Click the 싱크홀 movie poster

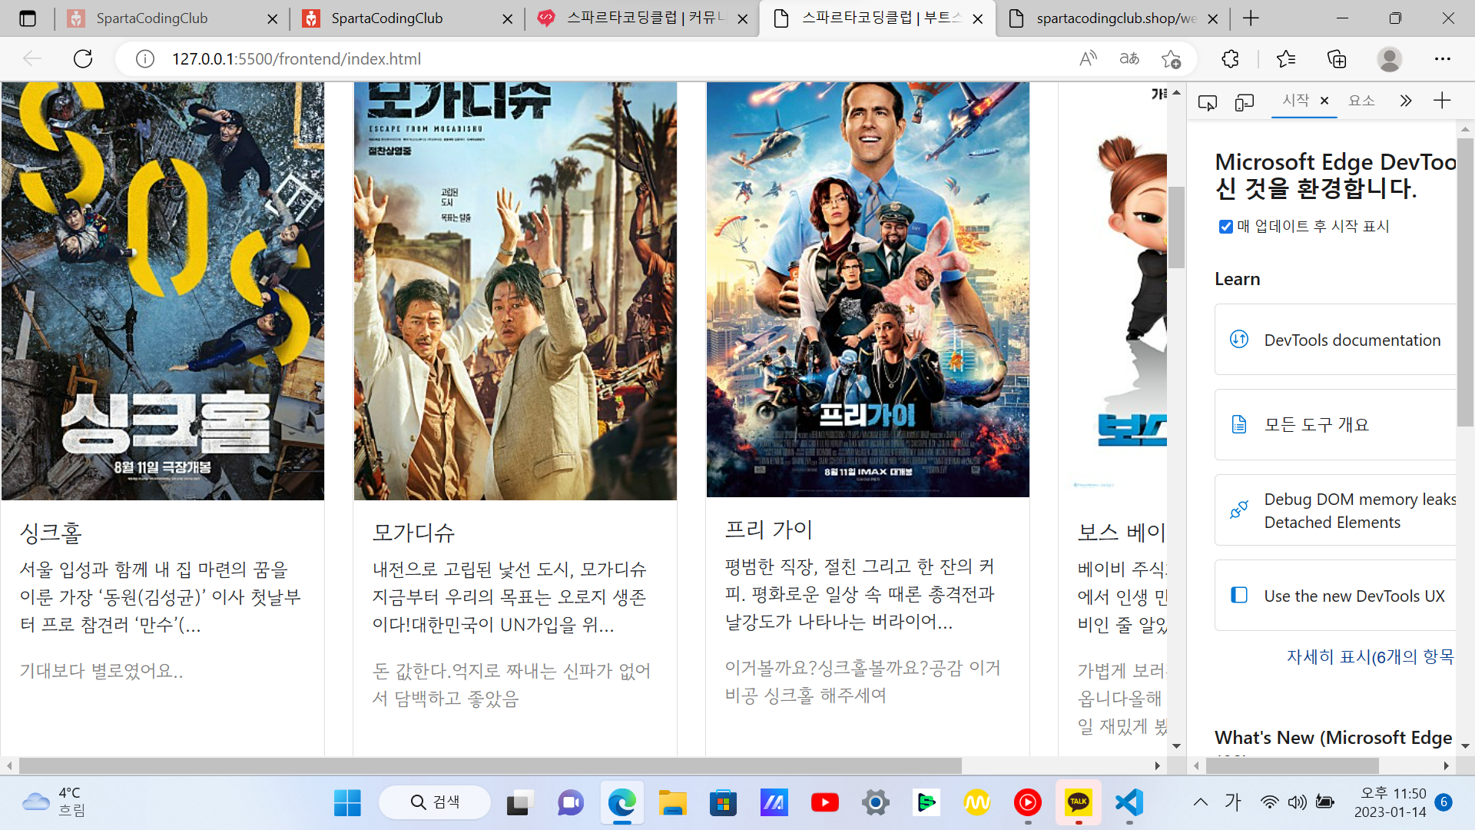pos(163,291)
